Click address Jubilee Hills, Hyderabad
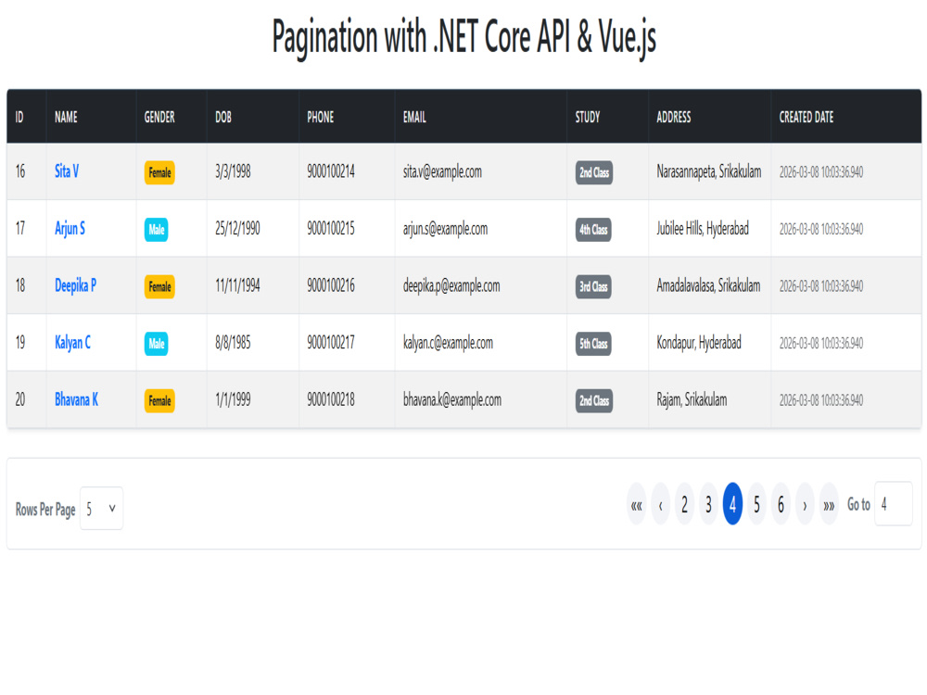Viewport: 927px width, 695px height. click(x=703, y=229)
